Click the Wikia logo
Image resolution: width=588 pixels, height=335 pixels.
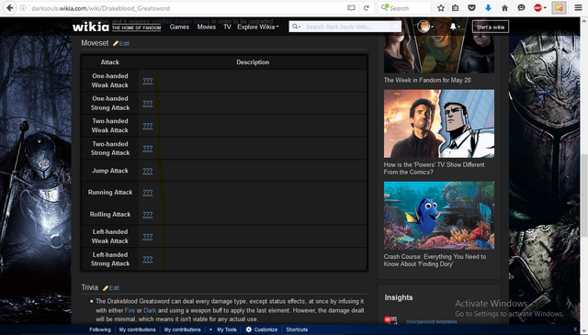tap(90, 27)
